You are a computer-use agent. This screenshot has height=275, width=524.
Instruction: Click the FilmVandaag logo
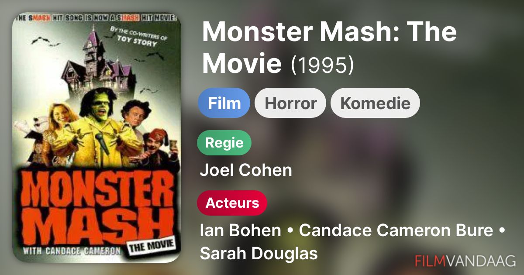pyautogui.click(x=465, y=261)
